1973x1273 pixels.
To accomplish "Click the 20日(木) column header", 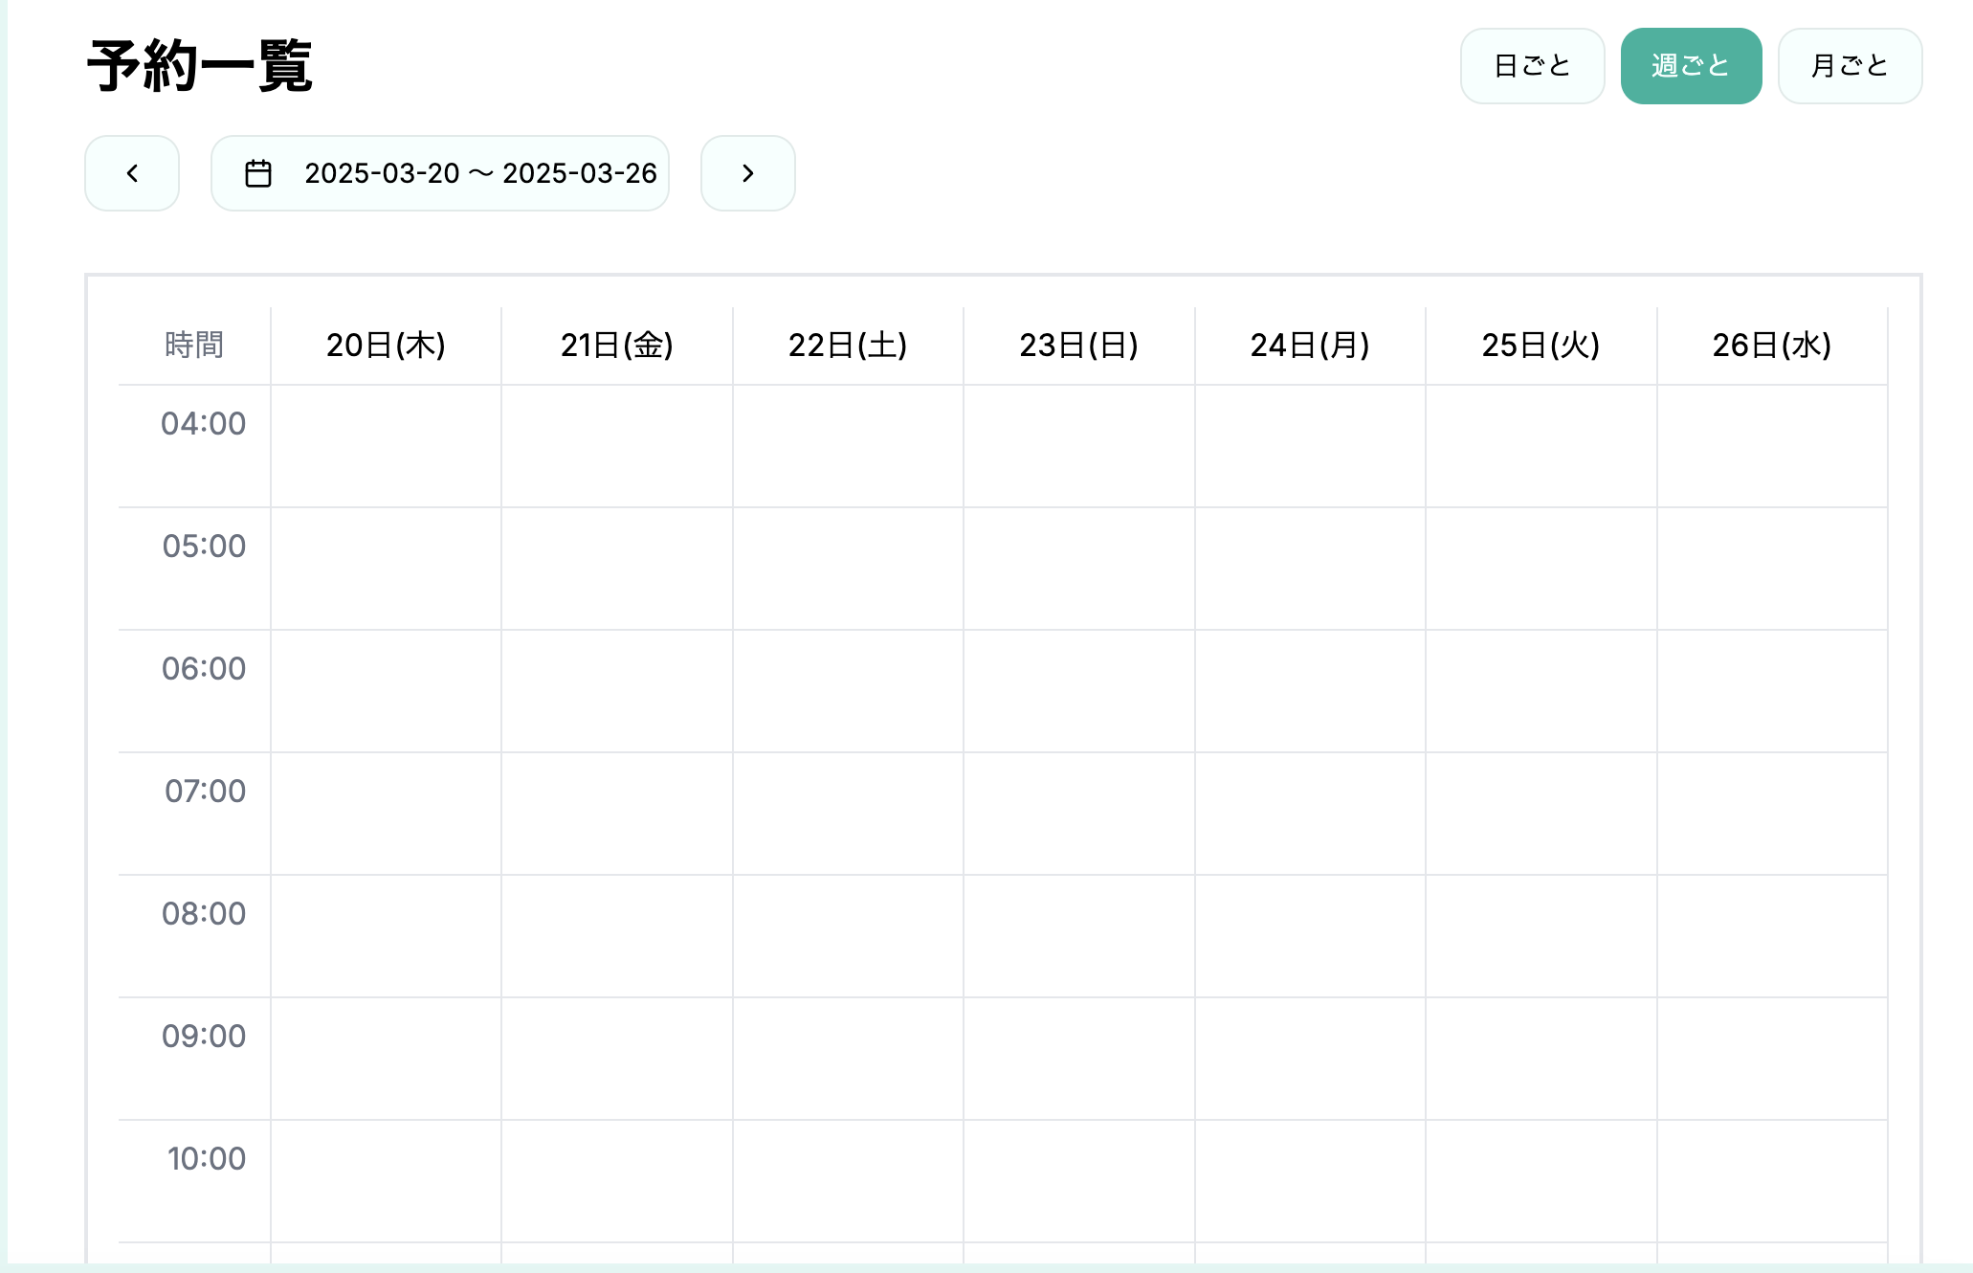I will (386, 346).
